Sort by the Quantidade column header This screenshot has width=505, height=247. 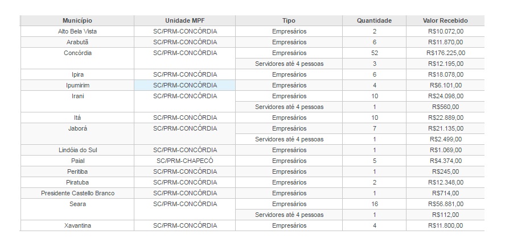click(374, 20)
